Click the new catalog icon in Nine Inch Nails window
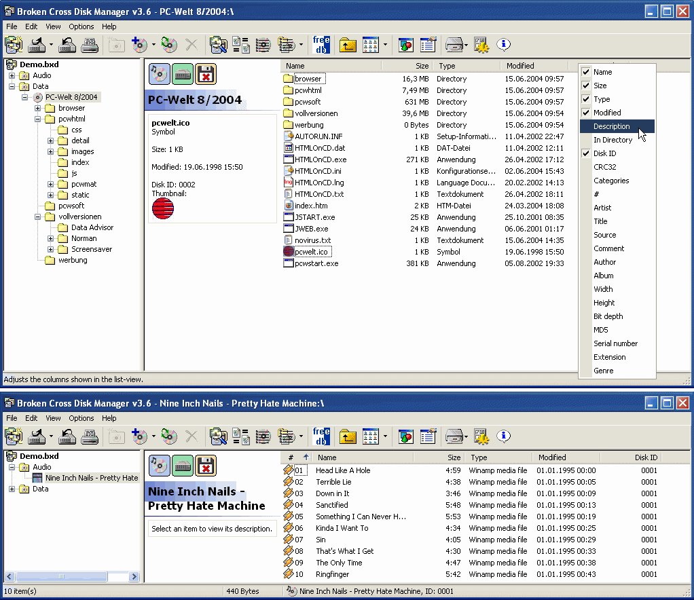This screenshot has width=694, height=600. coord(14,436)
